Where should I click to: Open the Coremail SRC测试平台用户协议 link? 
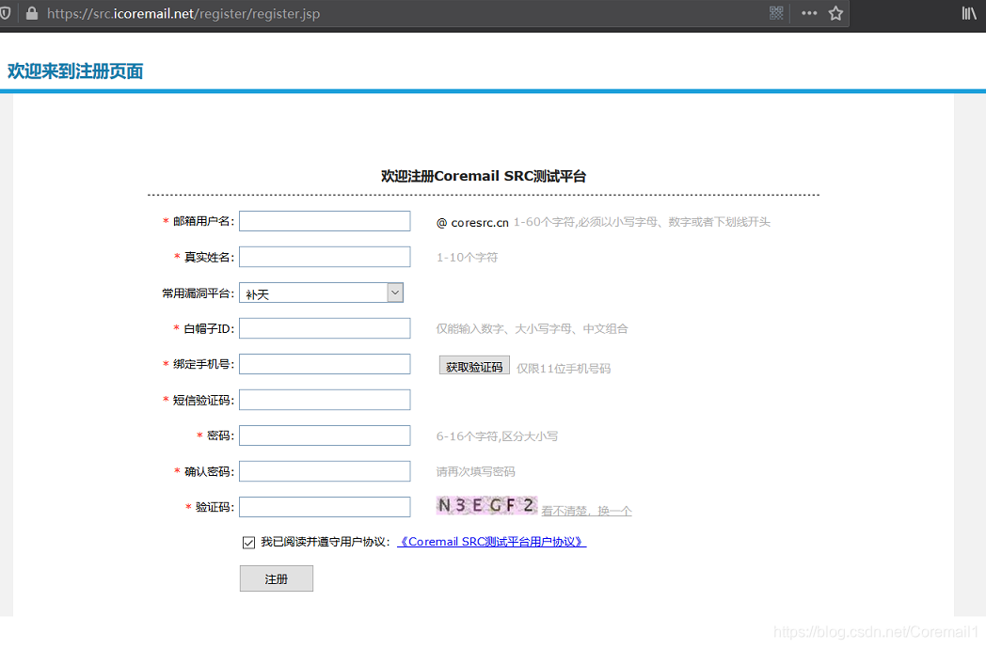pyautogui.click(x=492, y=542)
